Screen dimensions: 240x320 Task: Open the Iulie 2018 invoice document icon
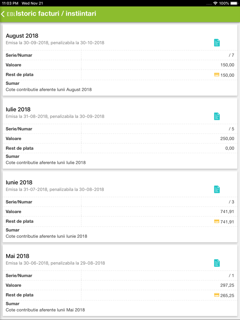click(x=217, y=116)
